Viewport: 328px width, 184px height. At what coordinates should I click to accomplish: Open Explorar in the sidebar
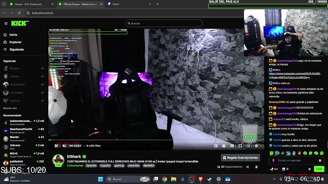point(15,42)
